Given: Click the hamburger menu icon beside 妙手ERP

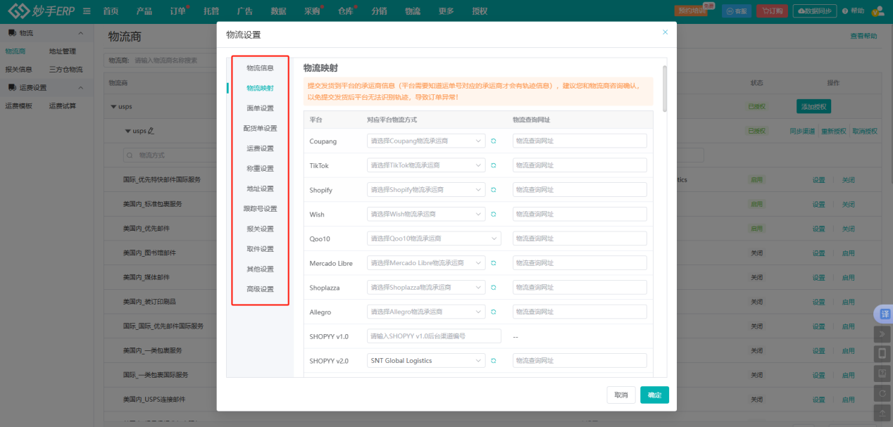Looking at the screenshot, I should (86, 11).
